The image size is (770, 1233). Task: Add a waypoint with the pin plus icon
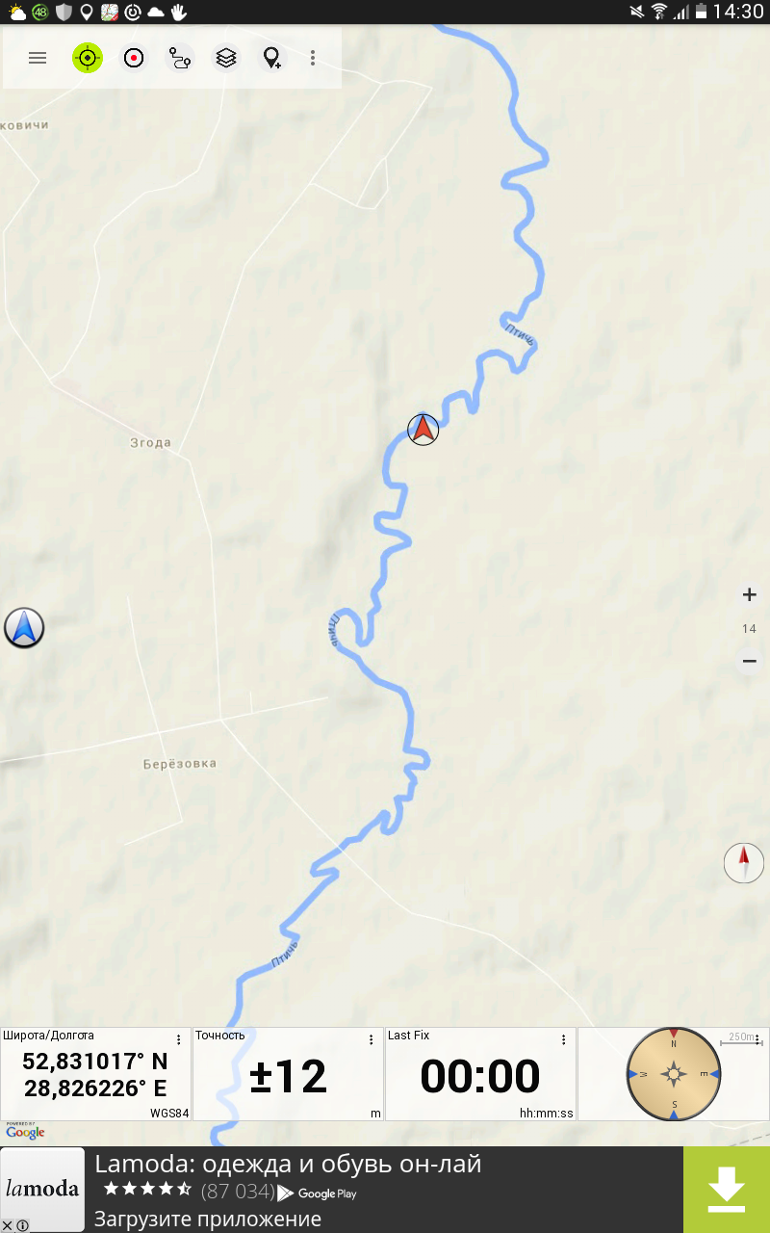pyautogui.click(x=272, y=58)
